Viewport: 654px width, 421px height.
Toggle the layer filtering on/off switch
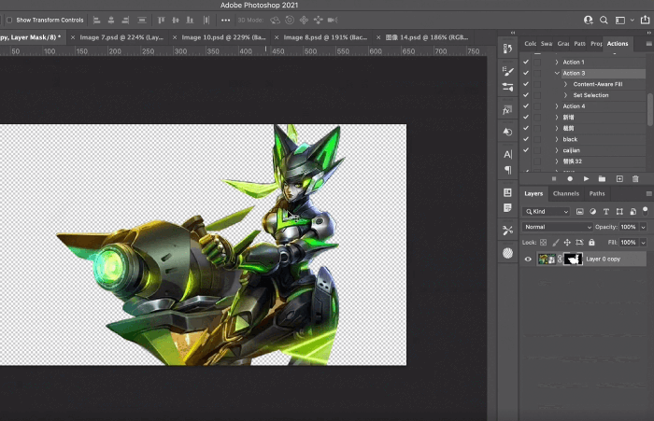(646, 211)
